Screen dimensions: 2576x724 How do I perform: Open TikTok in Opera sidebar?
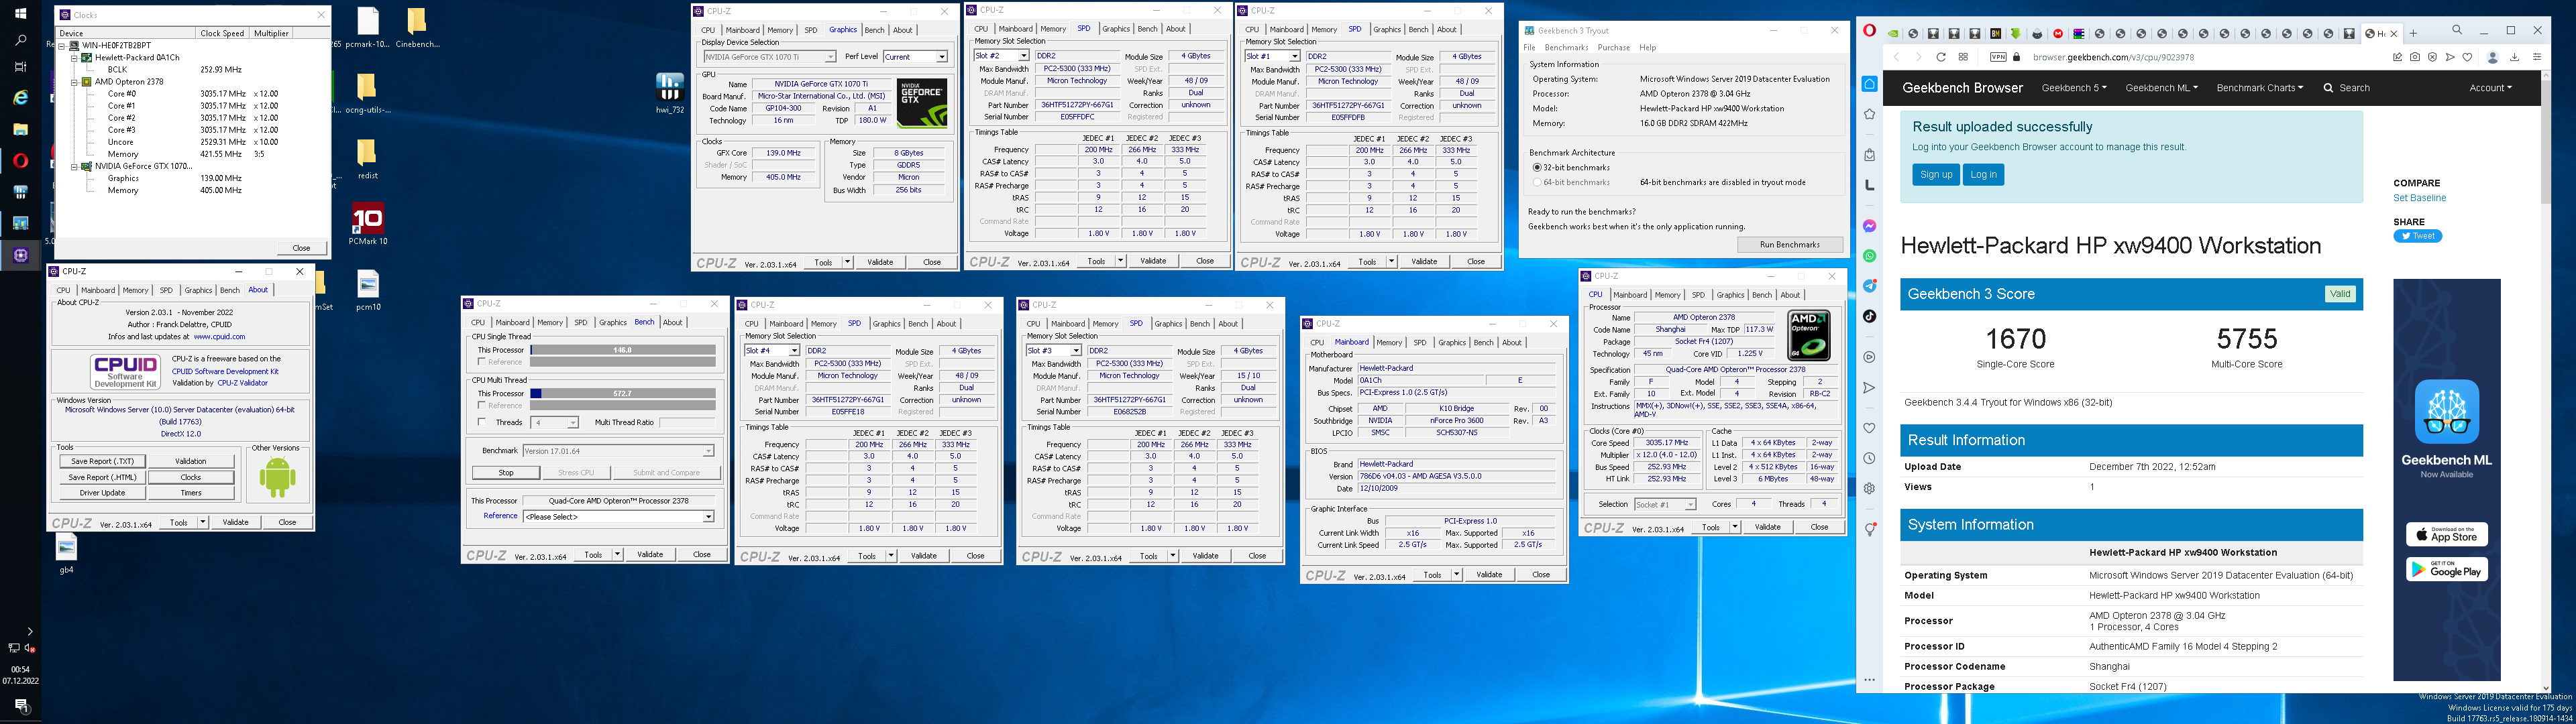tap(1869, 316)
